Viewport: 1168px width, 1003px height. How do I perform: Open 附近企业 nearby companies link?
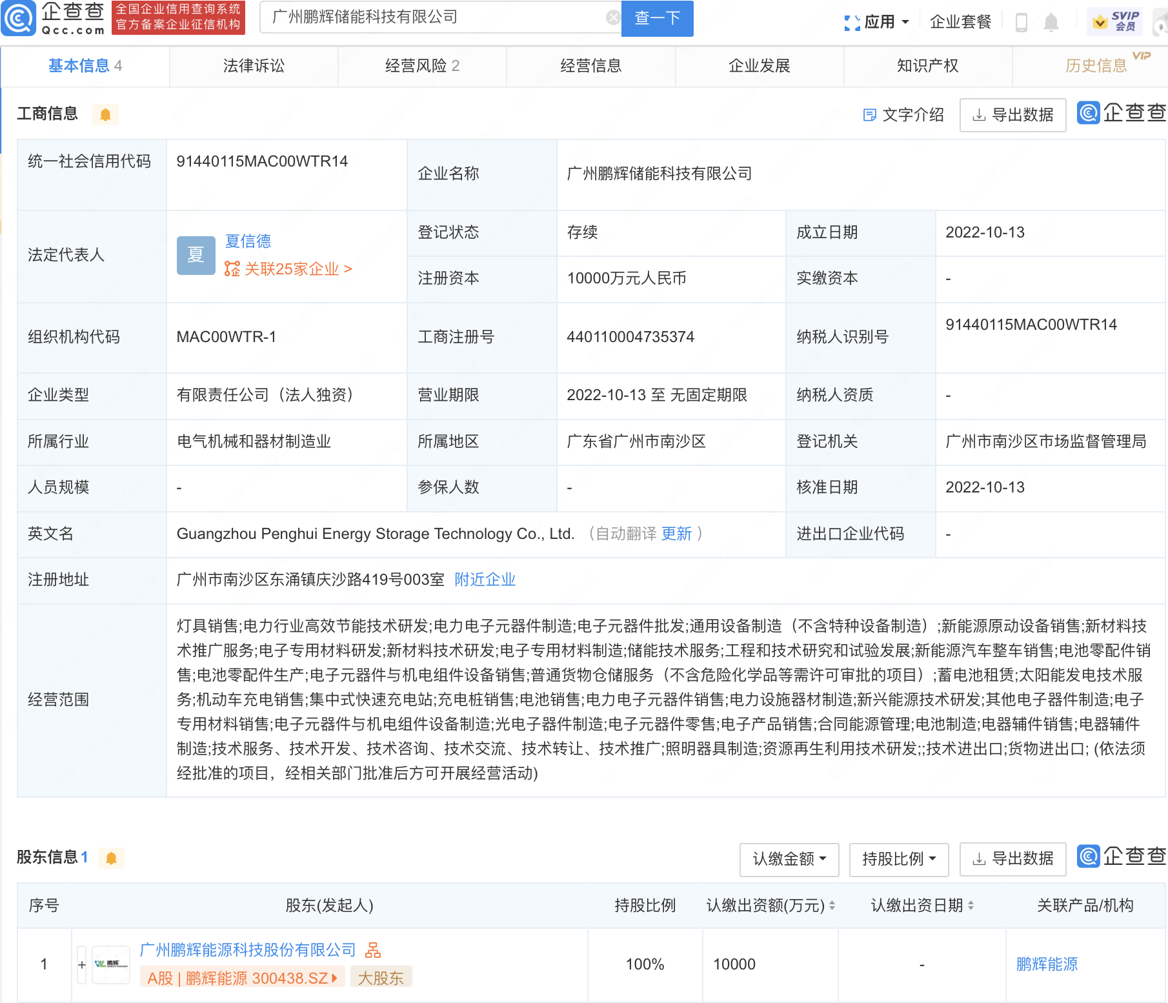click(x=485, y=580)
